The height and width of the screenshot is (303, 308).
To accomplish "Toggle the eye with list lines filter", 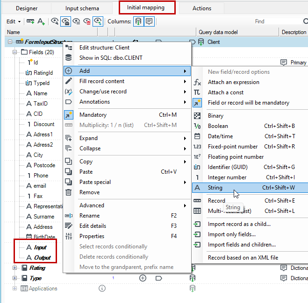I will [76, 21].
